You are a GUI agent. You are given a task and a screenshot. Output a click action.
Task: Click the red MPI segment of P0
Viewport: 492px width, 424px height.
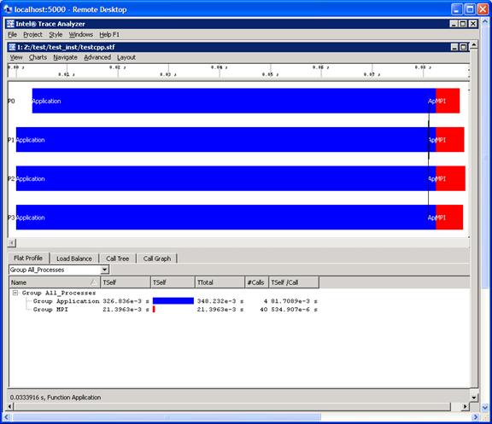(x=448, y=101)
